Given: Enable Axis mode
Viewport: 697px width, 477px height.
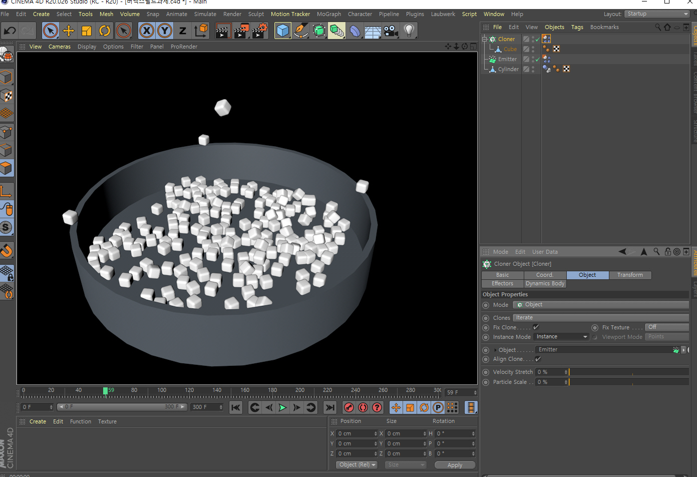Looking at the screenshot, I should (x=6, y=191).
